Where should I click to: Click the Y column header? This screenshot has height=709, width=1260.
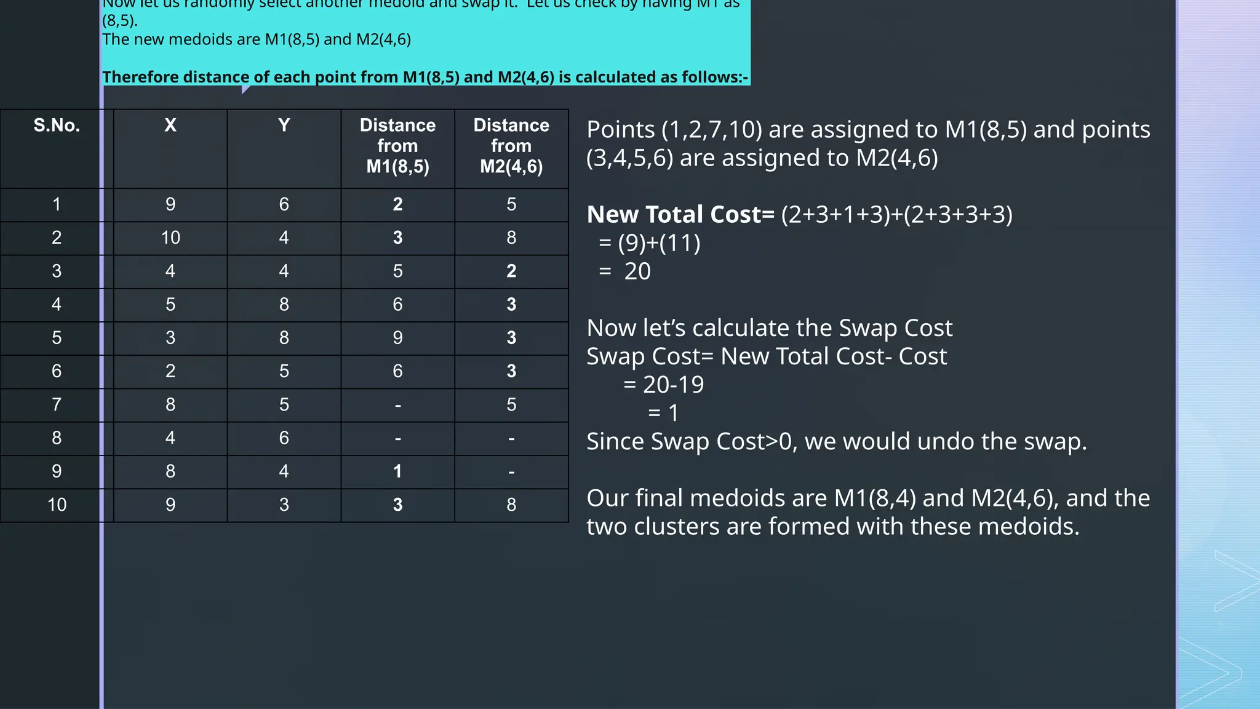point(284,126)
